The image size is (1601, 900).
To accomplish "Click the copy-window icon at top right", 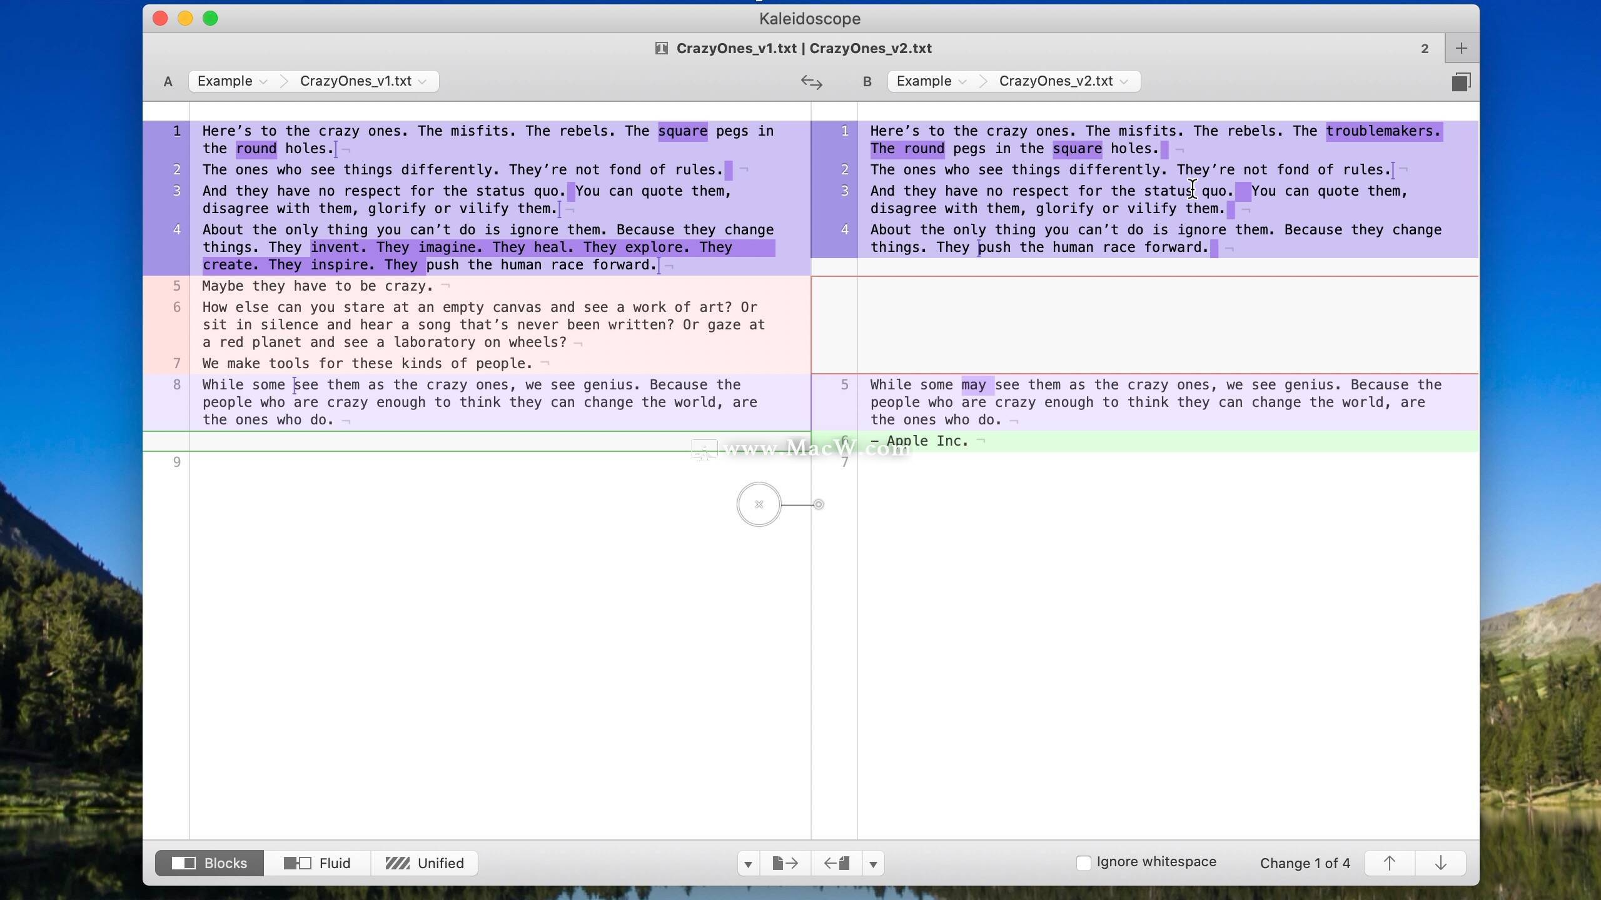I will point(1461,82).
